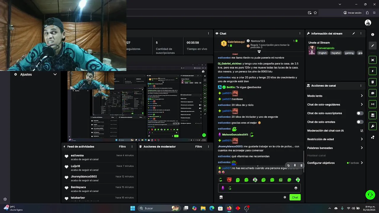The height and width of the screenshot is (213, 379).
Task: Open Filtro in Acciones de moderador
Action: click(x=199, y=146)
